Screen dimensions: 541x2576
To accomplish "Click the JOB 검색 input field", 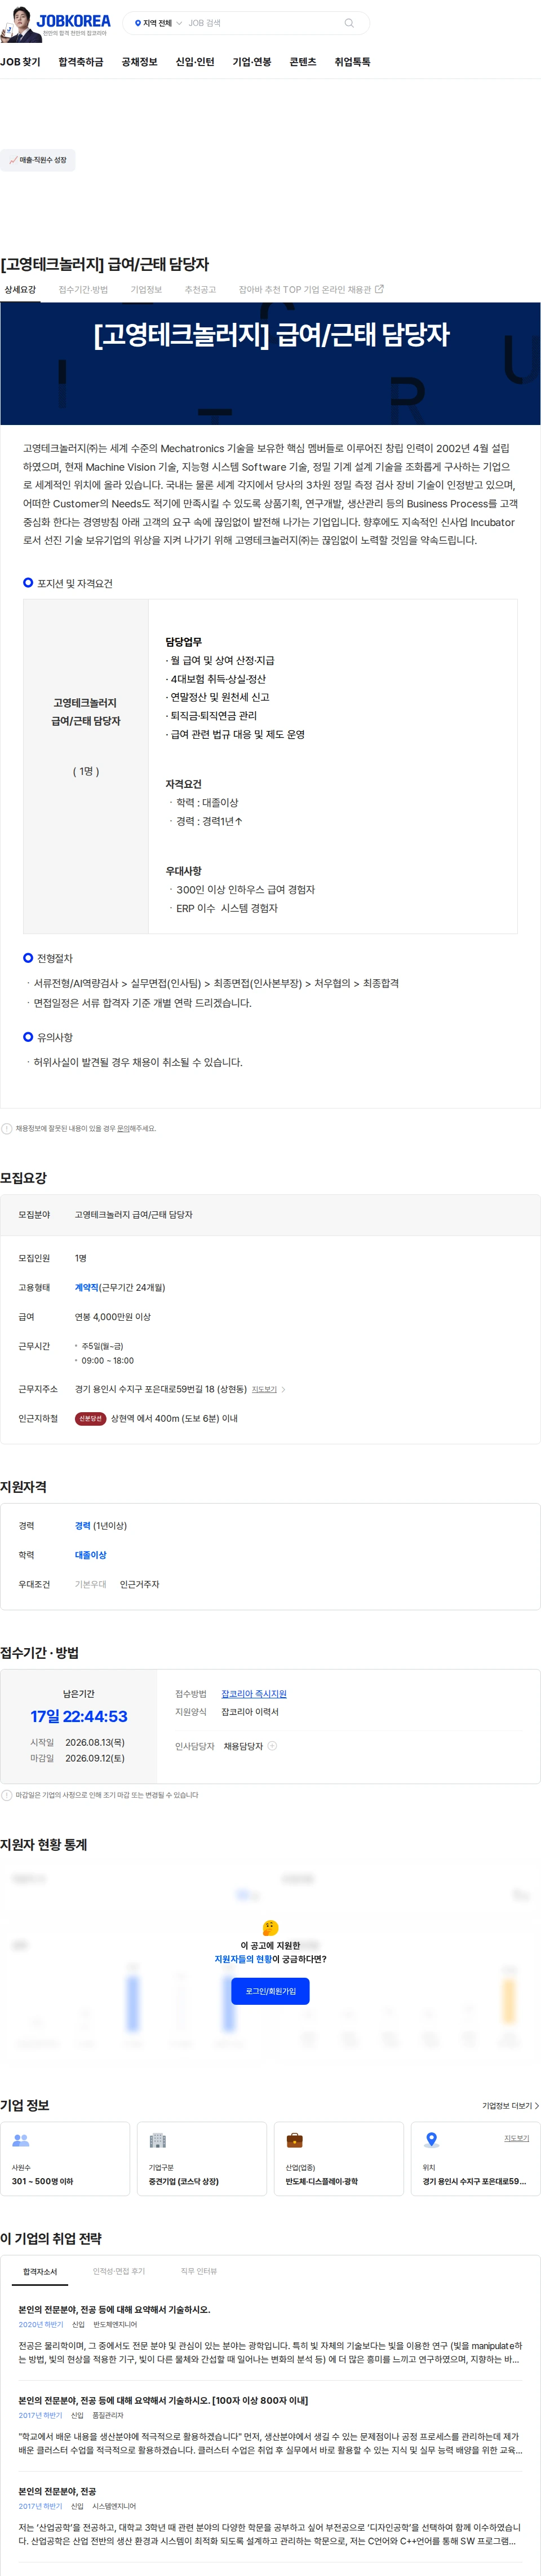I will click(x=261, y=23).
